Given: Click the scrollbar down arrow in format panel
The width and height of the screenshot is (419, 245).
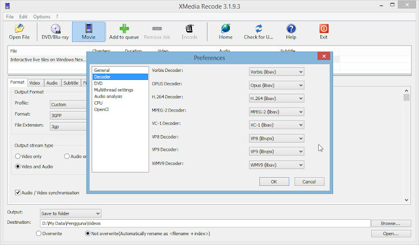Looking at the screenshot, I should 406,200.
